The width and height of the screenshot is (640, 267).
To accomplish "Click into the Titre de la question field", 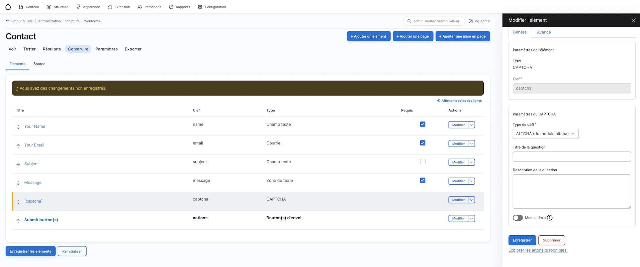I will [x=572, y=157].
